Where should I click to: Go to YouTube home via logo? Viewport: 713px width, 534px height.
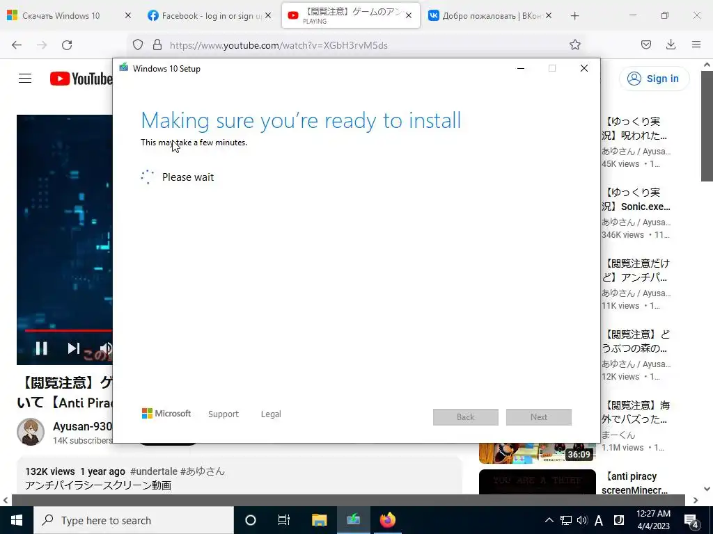(x=81, y=79)
